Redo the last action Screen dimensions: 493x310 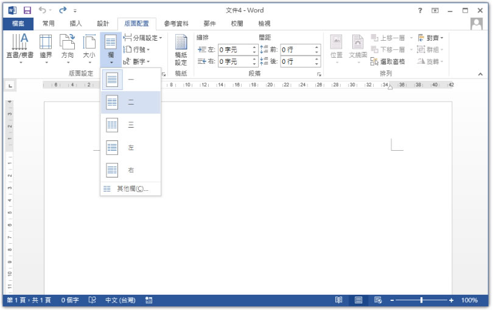[x=63, y=10]
